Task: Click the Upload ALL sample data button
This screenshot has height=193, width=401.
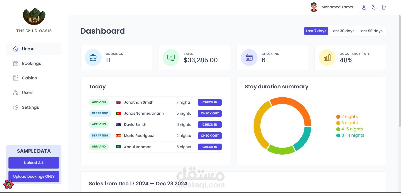Action: point(34,163)
